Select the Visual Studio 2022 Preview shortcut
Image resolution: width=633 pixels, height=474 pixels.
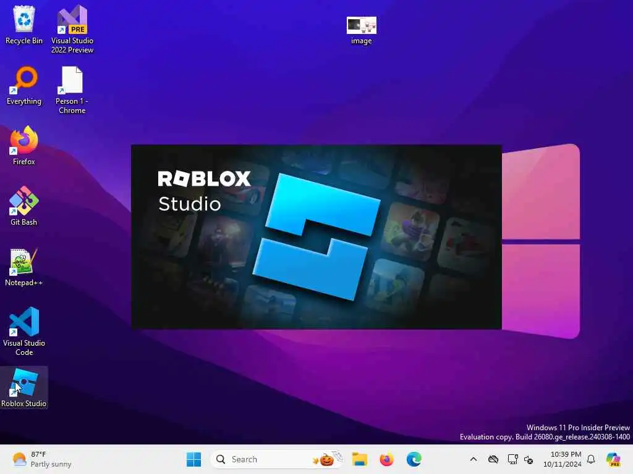click(72, 29)
